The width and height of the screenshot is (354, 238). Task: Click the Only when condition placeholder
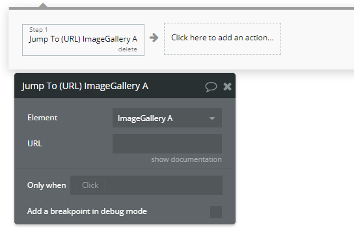(x=90, y=185)
